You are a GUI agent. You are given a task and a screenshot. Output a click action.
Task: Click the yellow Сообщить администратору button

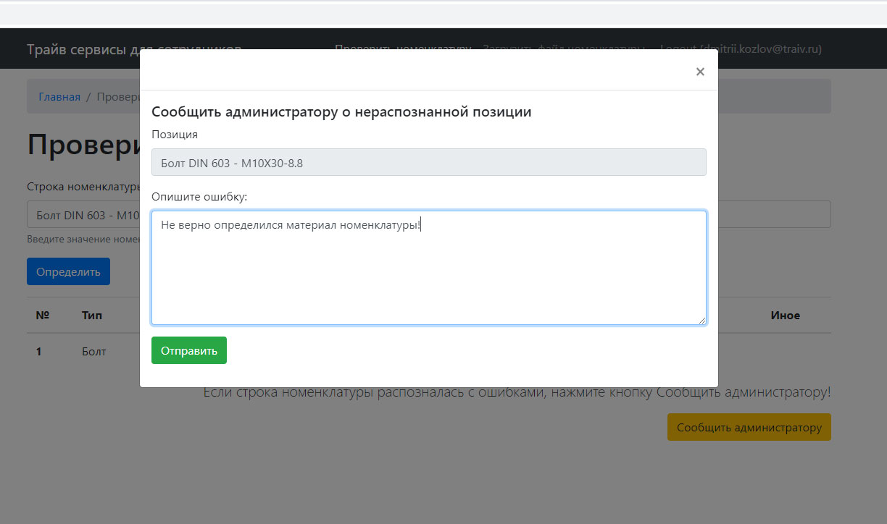[749, 428]
